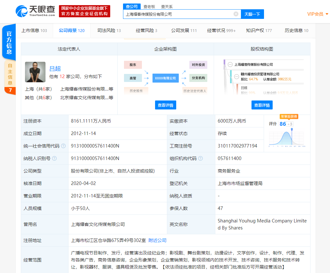
Task: Collapse 上海耀客传媒股份有限公司 node in equity chart
Action: [x=230, y=65]
